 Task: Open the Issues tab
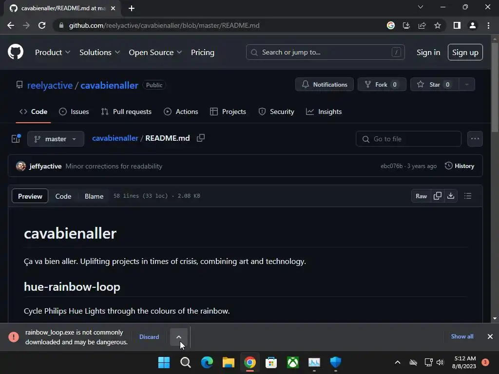(x=74, y=112)
